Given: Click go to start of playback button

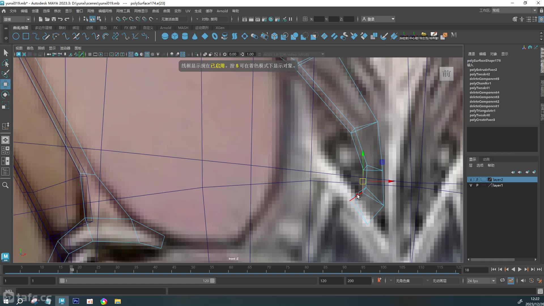Looking at the screenshot, I should tap(494, 270).
